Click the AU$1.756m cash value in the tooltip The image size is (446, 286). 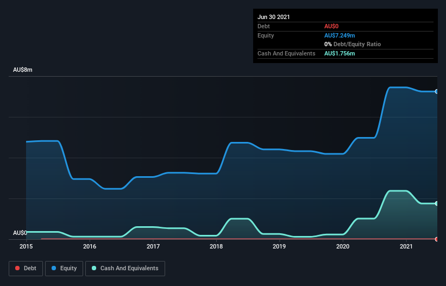coord(340,53)
